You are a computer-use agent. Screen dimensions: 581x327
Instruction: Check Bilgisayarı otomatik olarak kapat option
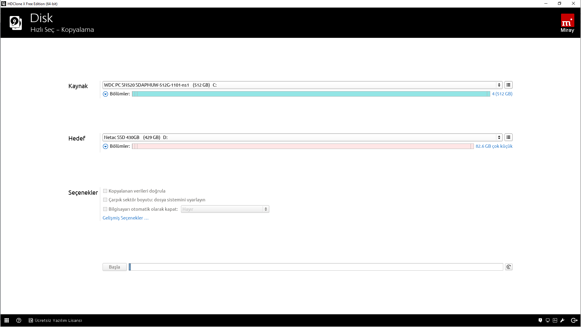105,209
